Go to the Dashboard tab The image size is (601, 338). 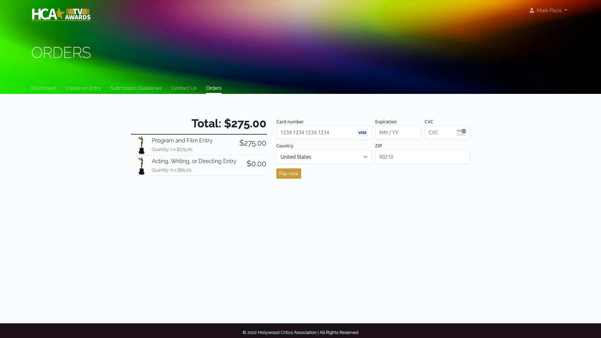pos(44,88)
